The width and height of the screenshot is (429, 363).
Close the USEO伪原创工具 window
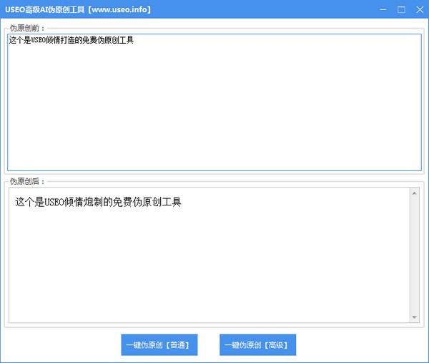point(419,10)
